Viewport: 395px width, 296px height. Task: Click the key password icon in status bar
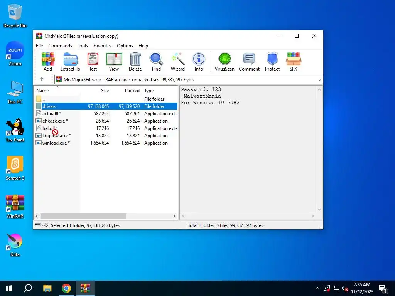pyautogui.click(x=45, y=225)
